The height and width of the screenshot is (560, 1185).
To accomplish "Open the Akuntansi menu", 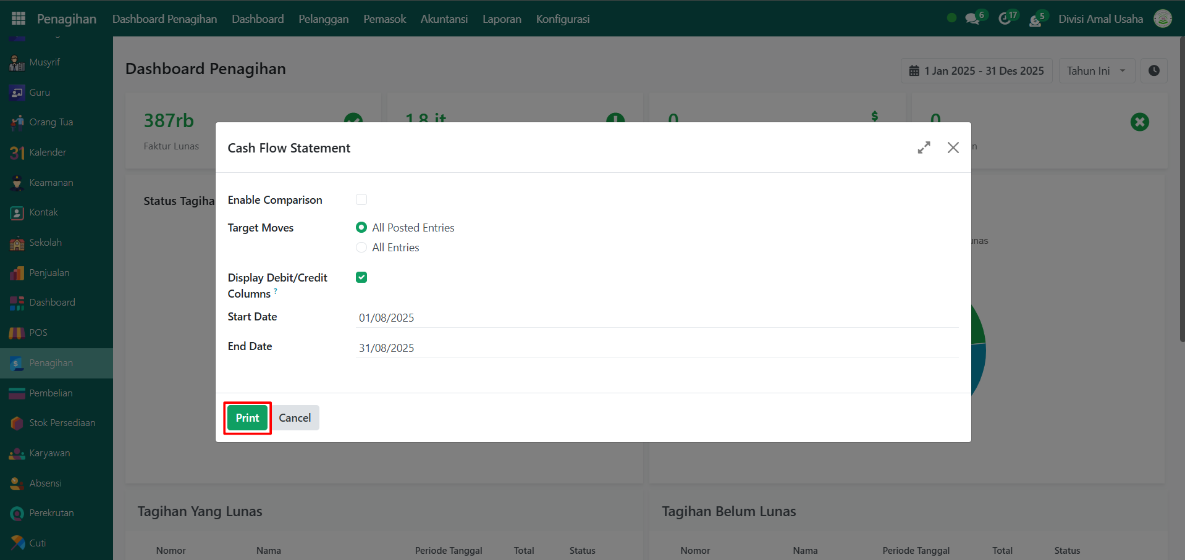I will (444, 19).
